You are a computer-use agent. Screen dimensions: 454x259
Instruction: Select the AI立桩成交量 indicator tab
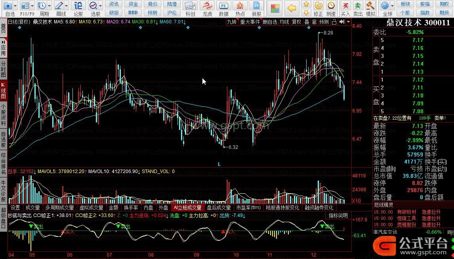point(188,208)
